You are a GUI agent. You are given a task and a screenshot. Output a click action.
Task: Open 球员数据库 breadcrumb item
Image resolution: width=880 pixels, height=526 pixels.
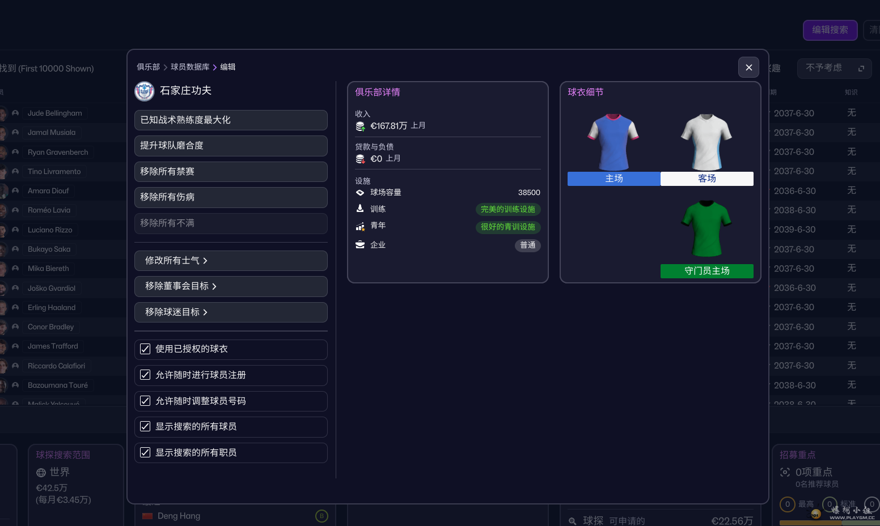pyautogui.click(x=190, y=67)
